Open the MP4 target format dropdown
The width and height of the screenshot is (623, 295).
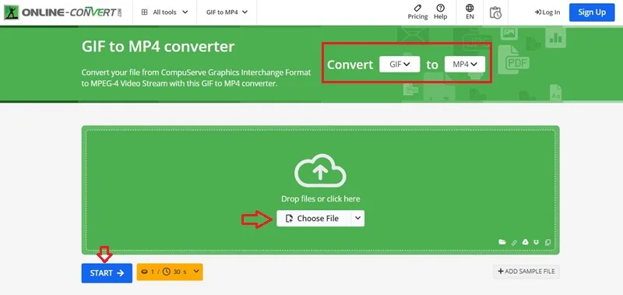464,65
